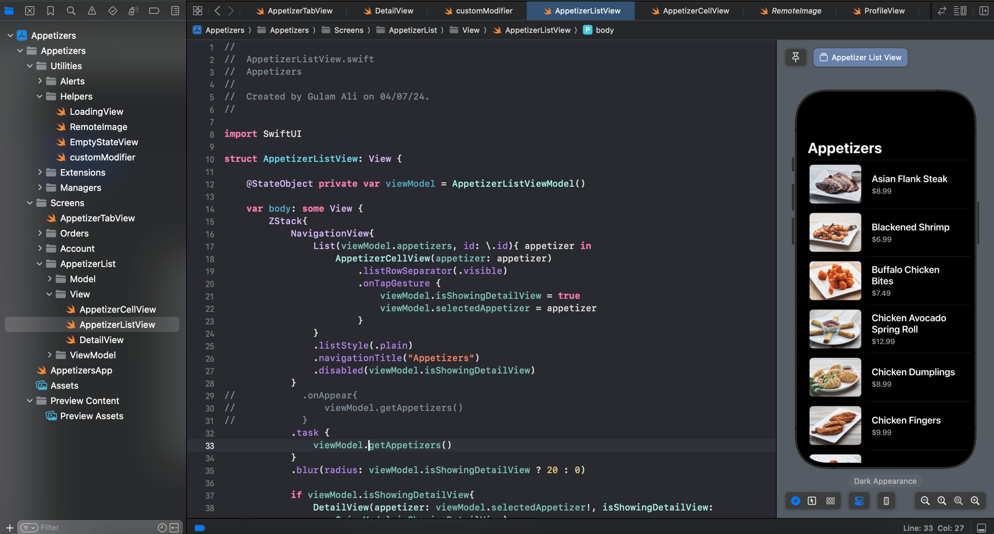Image resolution: width=994 pixels, height=534 pixels.
Task: Open the related items grid icon
Action: click(197, 10)
